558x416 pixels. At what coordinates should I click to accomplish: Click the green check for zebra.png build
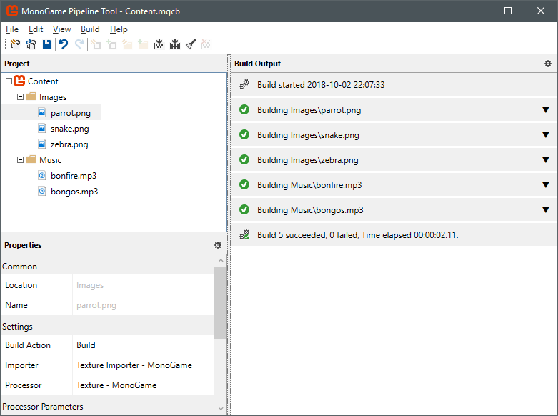tap(244, 159)
